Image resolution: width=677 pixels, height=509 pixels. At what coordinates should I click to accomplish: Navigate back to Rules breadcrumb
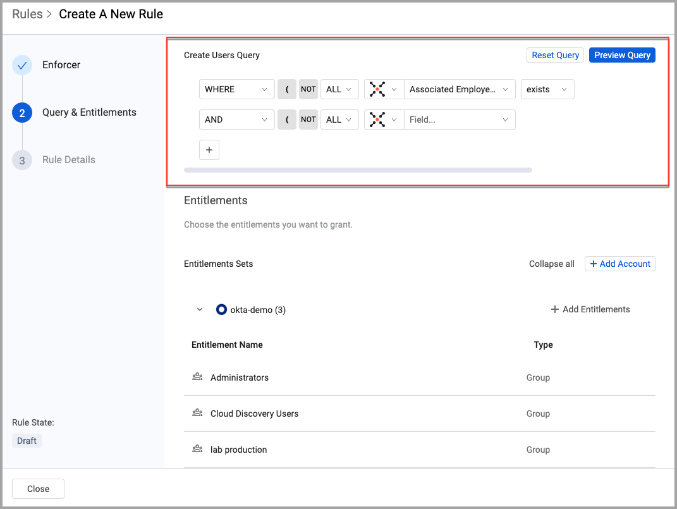coord(27,15)
